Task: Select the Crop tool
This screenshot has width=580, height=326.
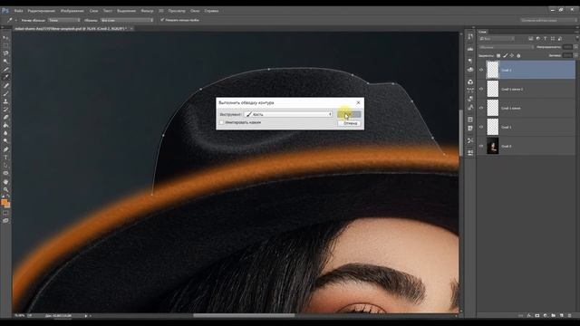Action: (x=5, y=70)
